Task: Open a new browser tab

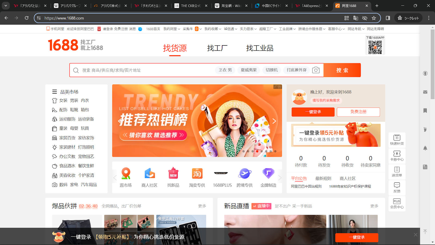Action: 377,6
